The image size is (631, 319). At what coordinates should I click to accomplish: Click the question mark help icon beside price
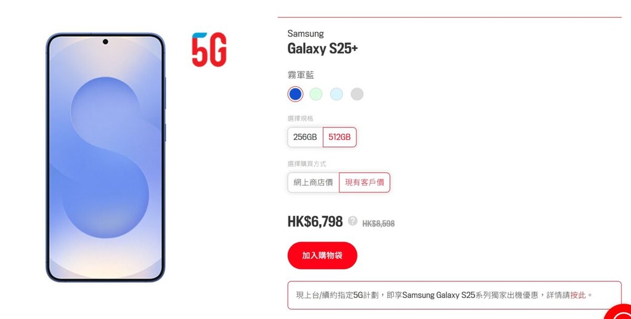[x=352, y=221]
